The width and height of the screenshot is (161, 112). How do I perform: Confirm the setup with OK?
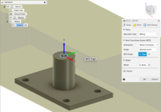144,79
